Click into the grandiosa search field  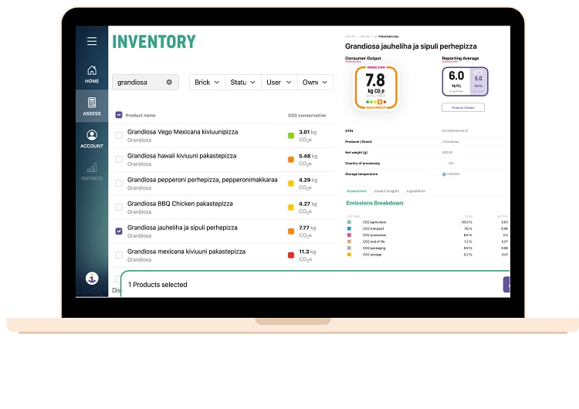[x=139, y=82]
